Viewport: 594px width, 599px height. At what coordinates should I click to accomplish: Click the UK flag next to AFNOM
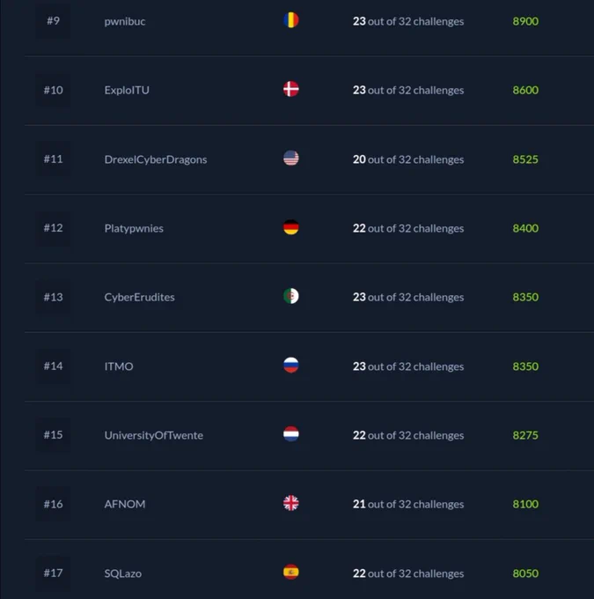click(x=291, y=503)
